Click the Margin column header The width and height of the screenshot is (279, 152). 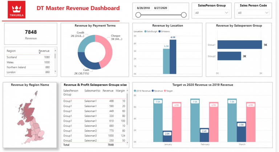click(121, 91)
